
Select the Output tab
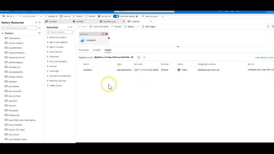[x=108, y=50]
